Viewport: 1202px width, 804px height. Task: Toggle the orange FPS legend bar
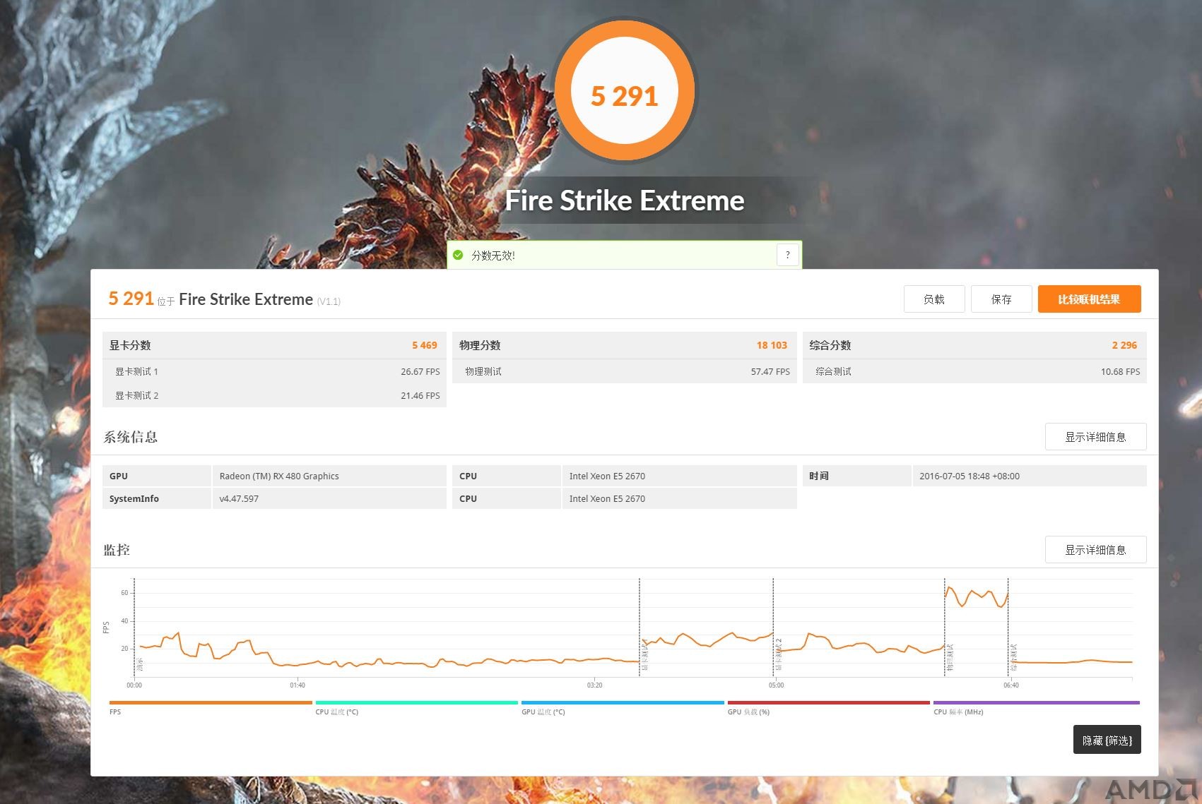point(211,702)
